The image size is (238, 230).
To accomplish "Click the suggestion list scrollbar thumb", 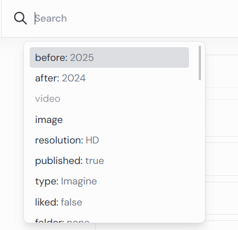I will 200,63.
